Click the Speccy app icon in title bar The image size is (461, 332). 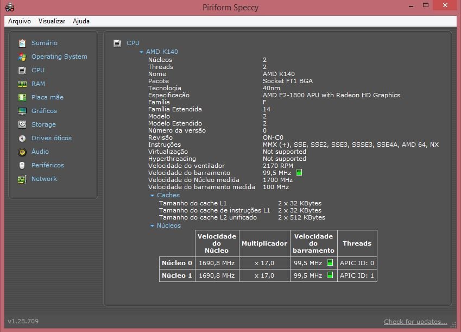tap(10, 7)
